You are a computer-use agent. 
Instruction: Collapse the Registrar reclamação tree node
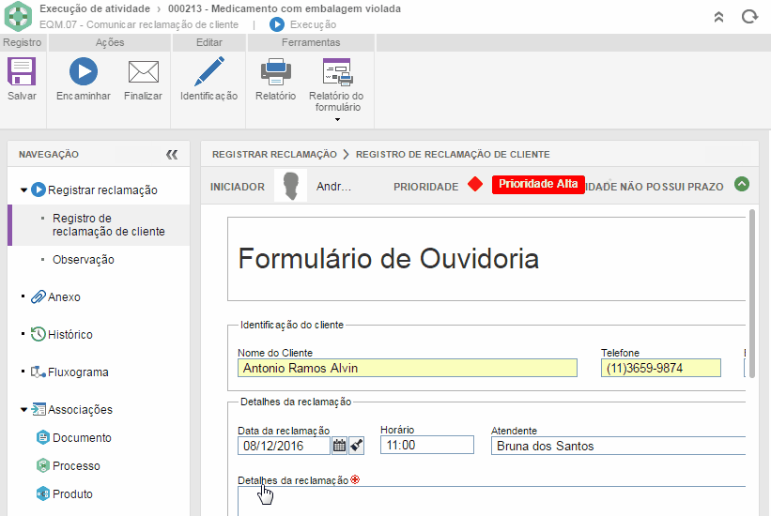pos(23,190)
